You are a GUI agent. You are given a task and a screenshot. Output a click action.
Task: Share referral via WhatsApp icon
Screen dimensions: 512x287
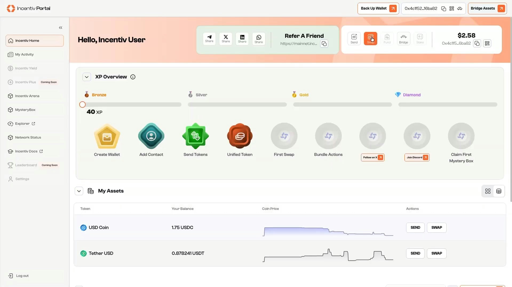point(259,39)
